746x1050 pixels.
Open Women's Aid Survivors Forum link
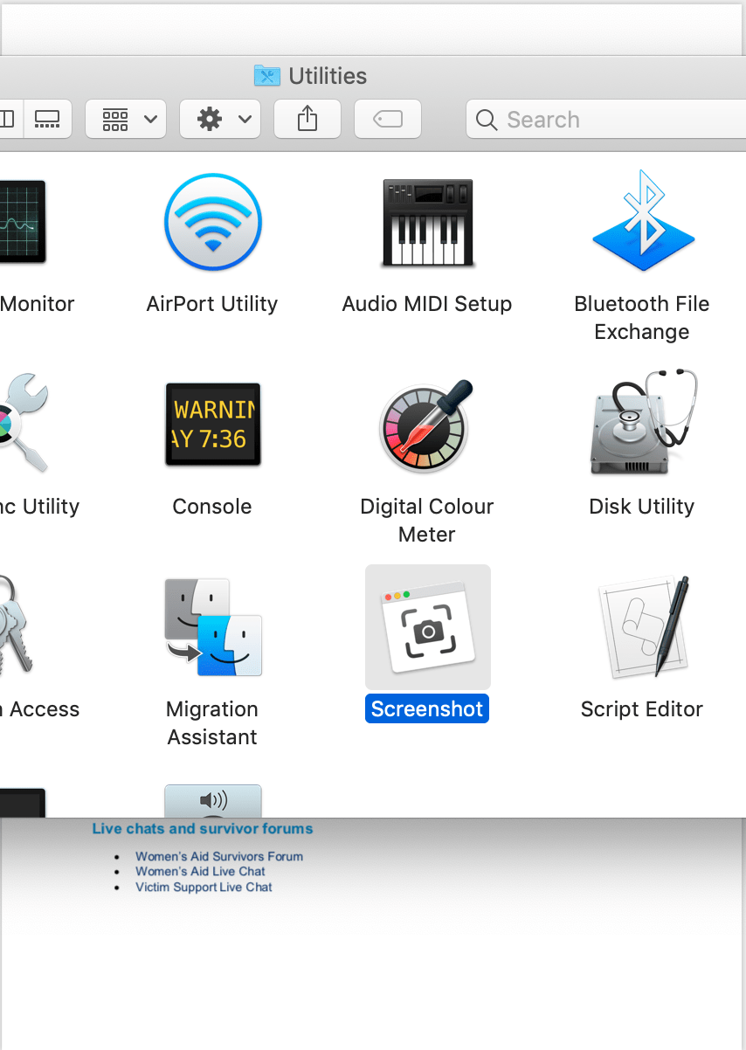coord(219,856)
